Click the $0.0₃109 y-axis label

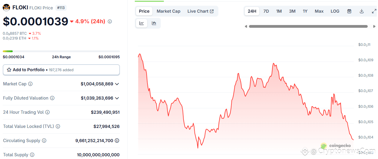[366, 60]
